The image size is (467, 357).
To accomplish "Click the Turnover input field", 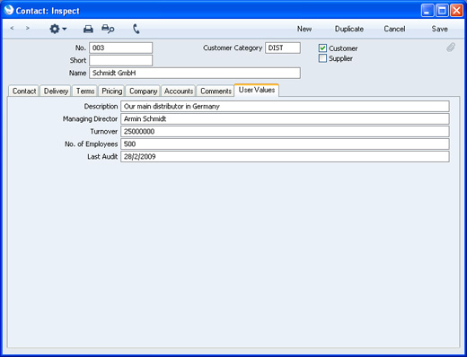I will coord(285,131).
